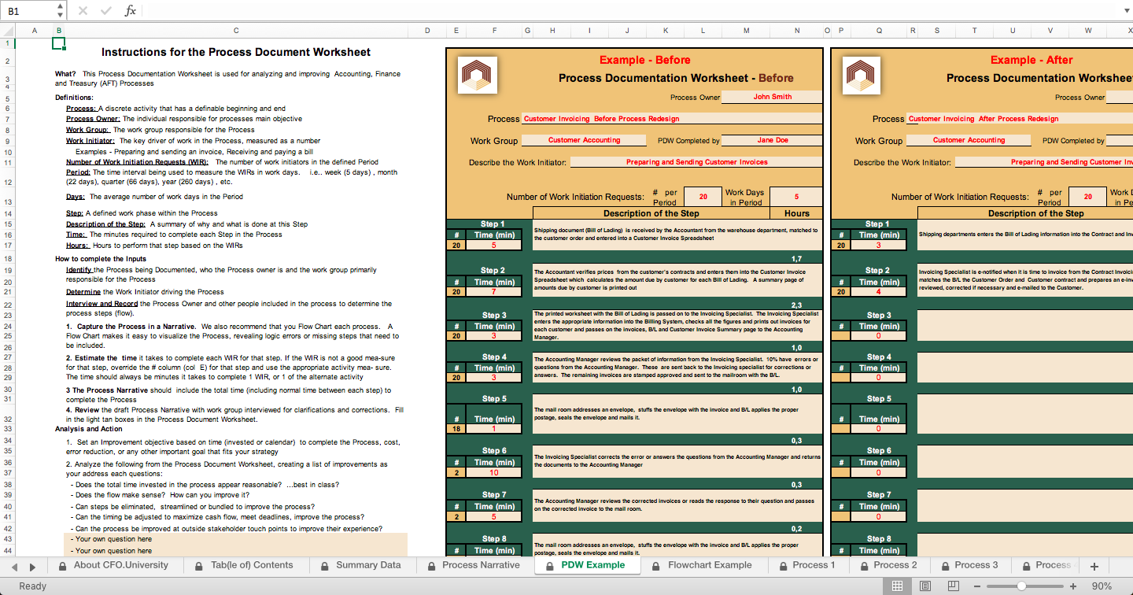Click Work Group field in Before example
Viewport: 1133px width, 595px height.
click(584, 140)
